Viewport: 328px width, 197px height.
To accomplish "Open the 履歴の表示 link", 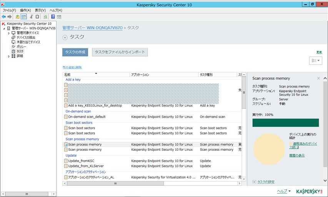I will coord(297,155).
